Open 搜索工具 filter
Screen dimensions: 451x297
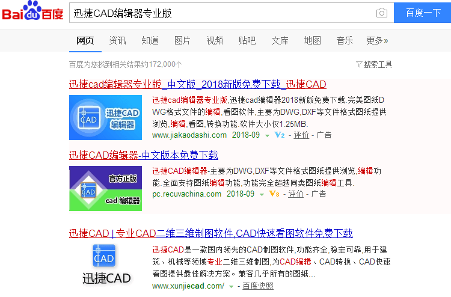(378, 64)
